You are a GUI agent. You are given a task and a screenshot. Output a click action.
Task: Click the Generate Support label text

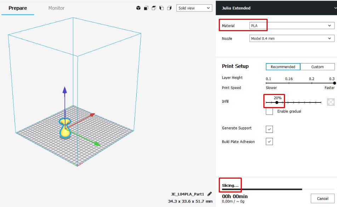click(236, 128)
